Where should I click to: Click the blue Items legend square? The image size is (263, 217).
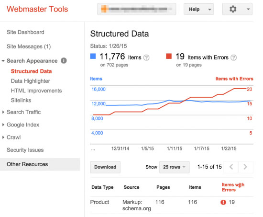(93, 56)
